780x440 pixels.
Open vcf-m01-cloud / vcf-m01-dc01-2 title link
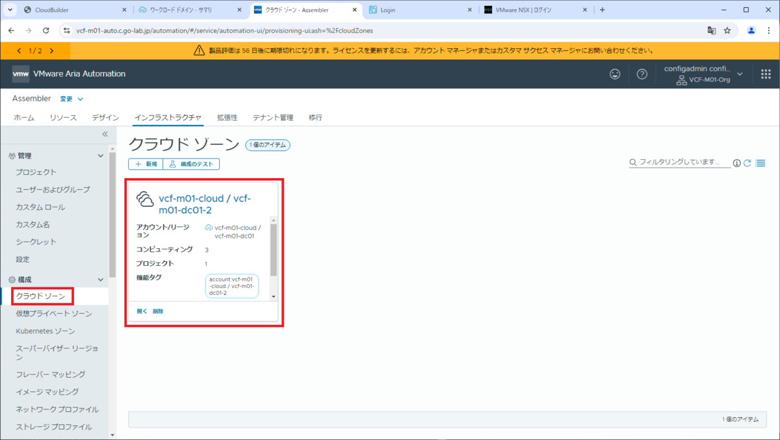205,204
